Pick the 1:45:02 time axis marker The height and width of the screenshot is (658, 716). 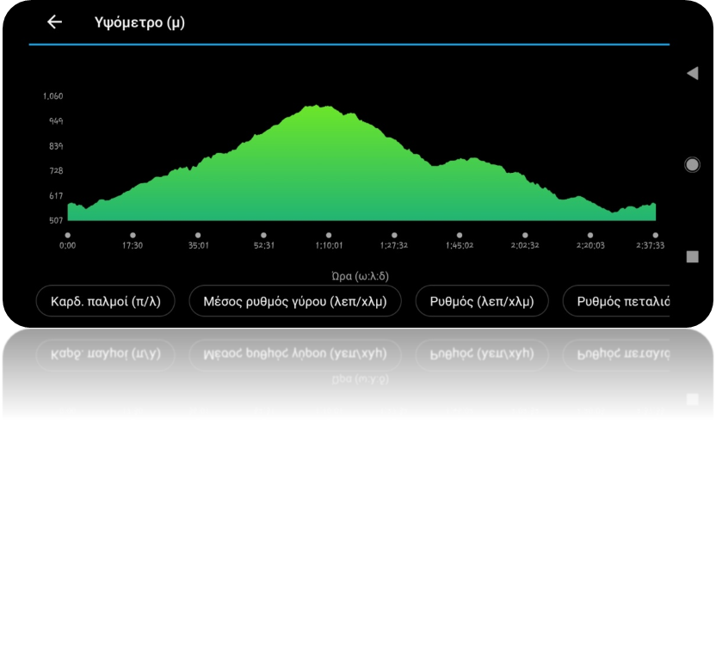(460, 235)
